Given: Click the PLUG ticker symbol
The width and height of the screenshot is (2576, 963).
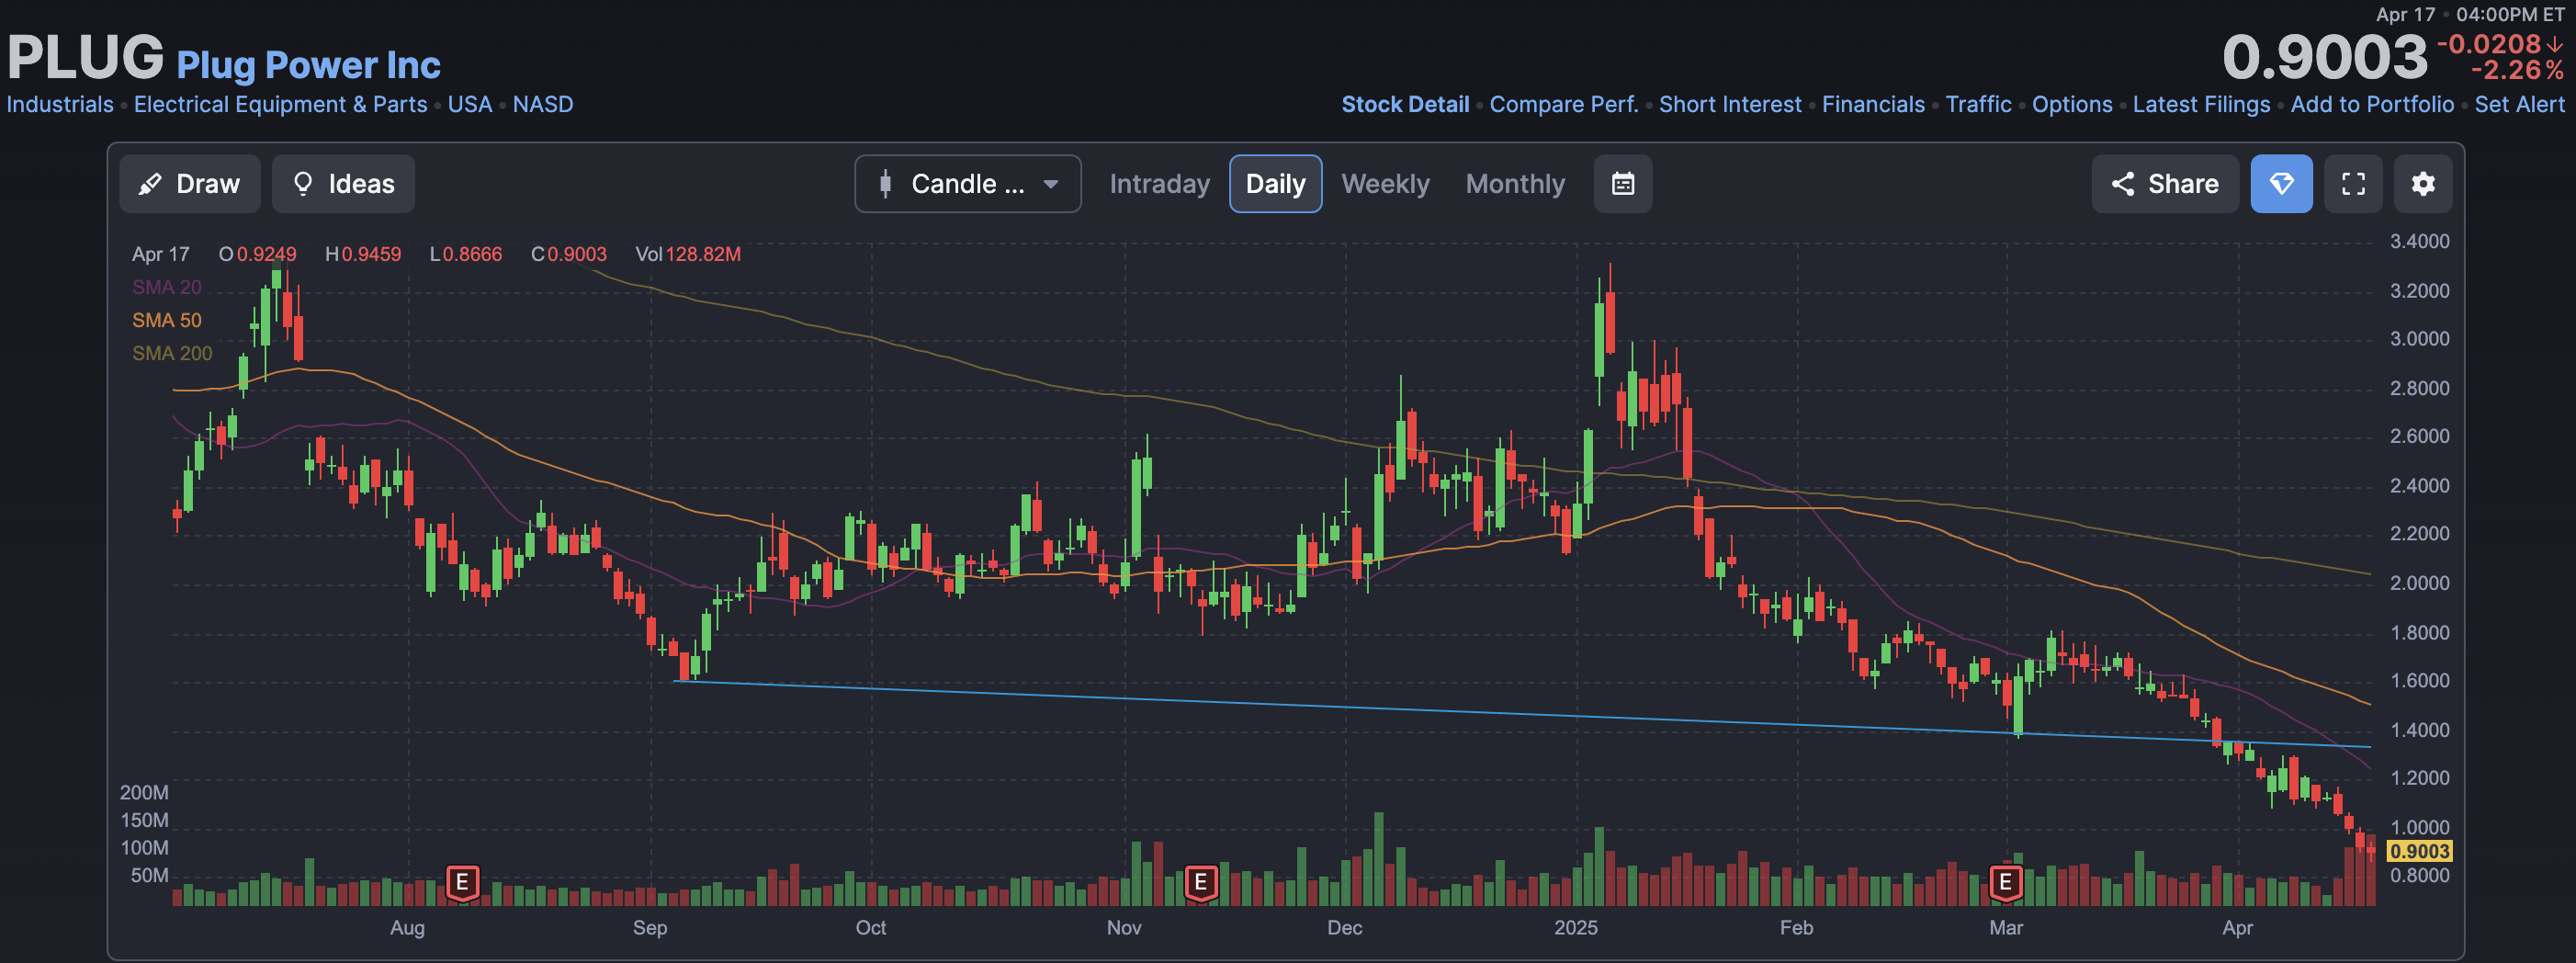Looking at the screenshot, I should tap(85, 57).
